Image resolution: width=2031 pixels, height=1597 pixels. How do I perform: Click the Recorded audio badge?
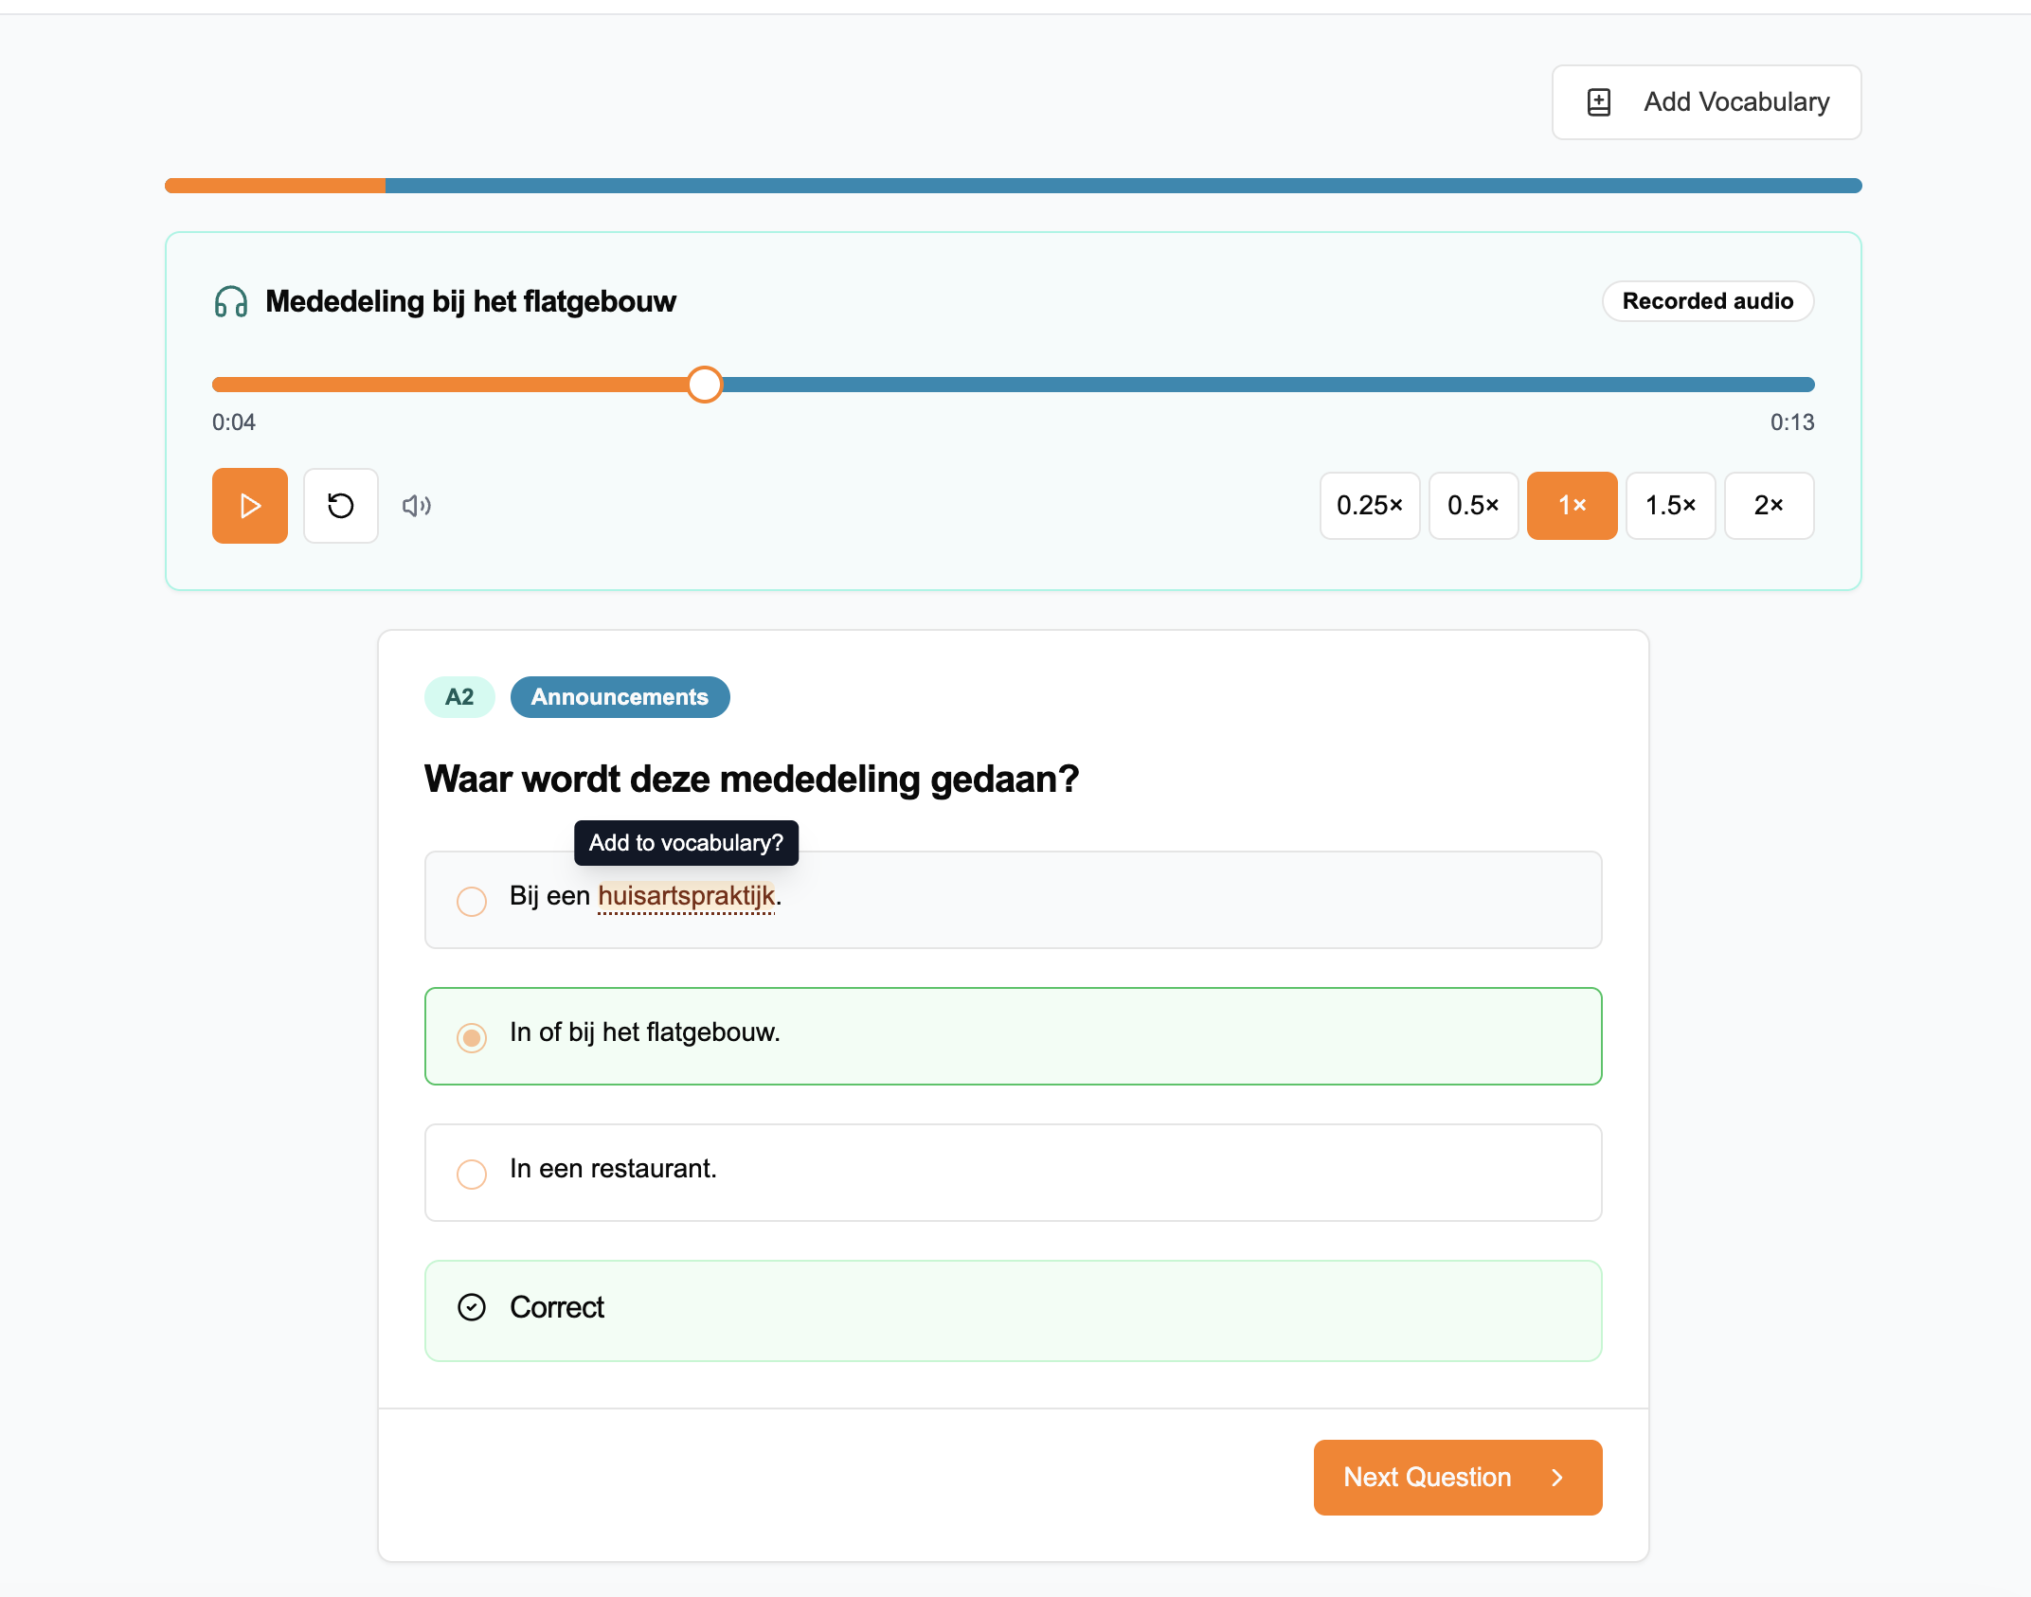(x=1708, y=301)
